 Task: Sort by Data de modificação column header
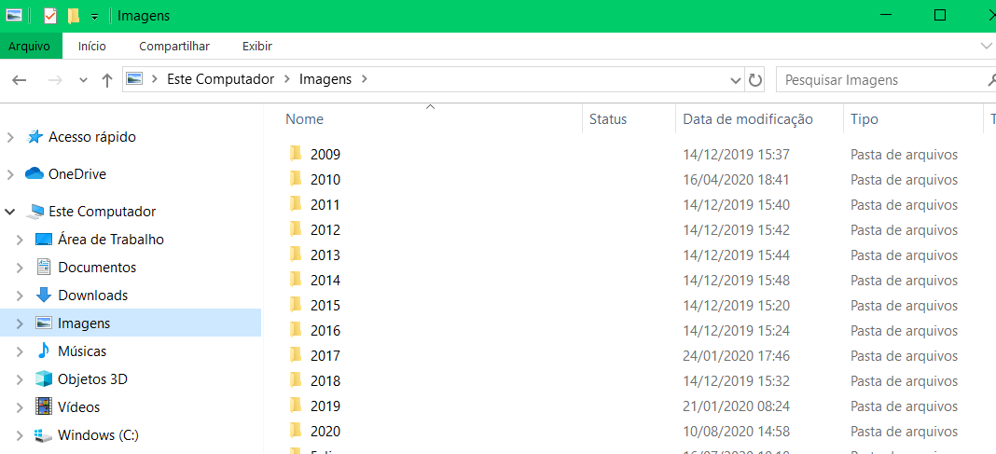click(748, 119)
